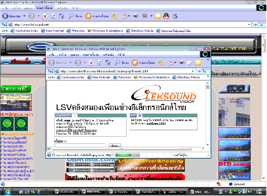Click Mail envelope in the elan browser toolbar
Screen dimensions: 267x196
(x=171, y=63)
